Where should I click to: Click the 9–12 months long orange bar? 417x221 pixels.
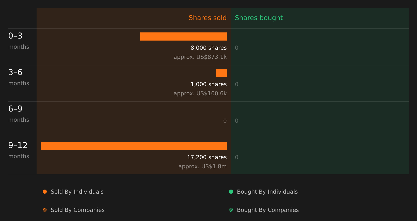pos(134,146)
